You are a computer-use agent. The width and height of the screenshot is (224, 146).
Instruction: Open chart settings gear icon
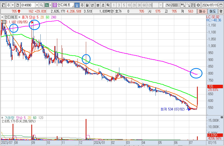198,5
